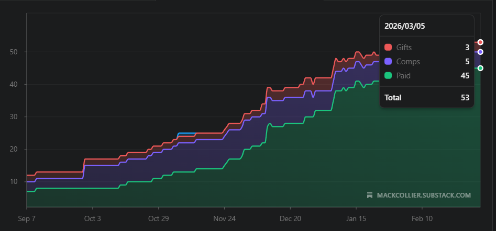Click the Nov 24 axis label

224,218
